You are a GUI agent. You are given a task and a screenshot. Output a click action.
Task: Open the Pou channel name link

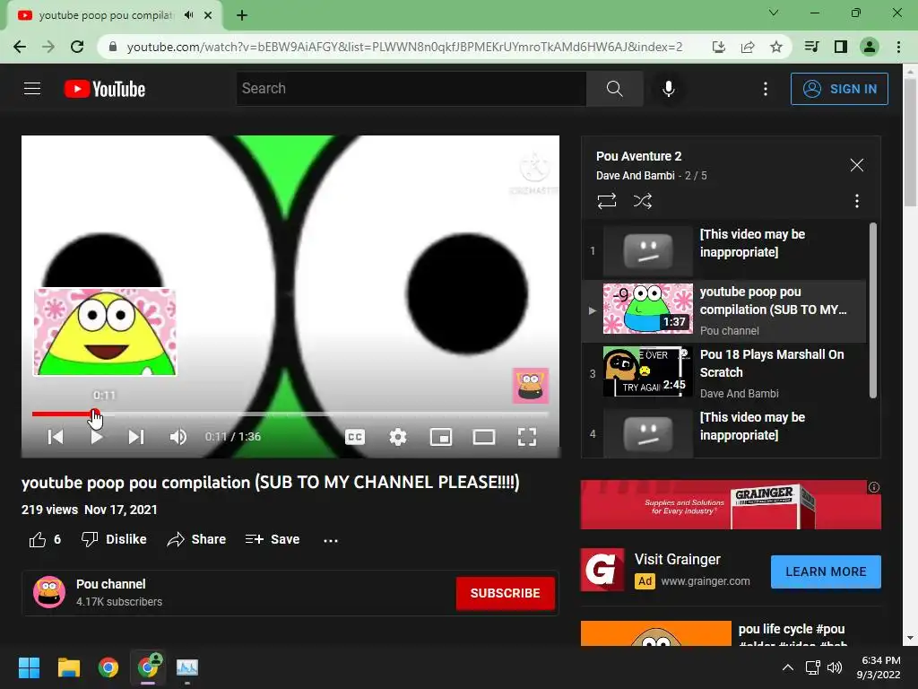[110, 584]
